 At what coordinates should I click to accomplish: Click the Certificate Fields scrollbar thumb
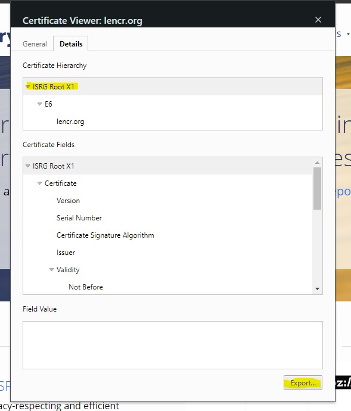pyautogui.click(x=317, y=188)
